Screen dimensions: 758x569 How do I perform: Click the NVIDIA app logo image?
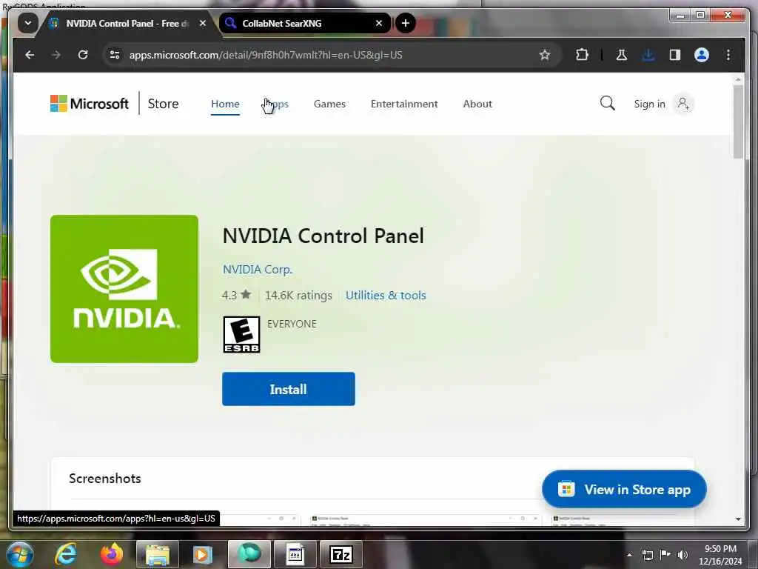pyautogui.click(x=124, y=289)
